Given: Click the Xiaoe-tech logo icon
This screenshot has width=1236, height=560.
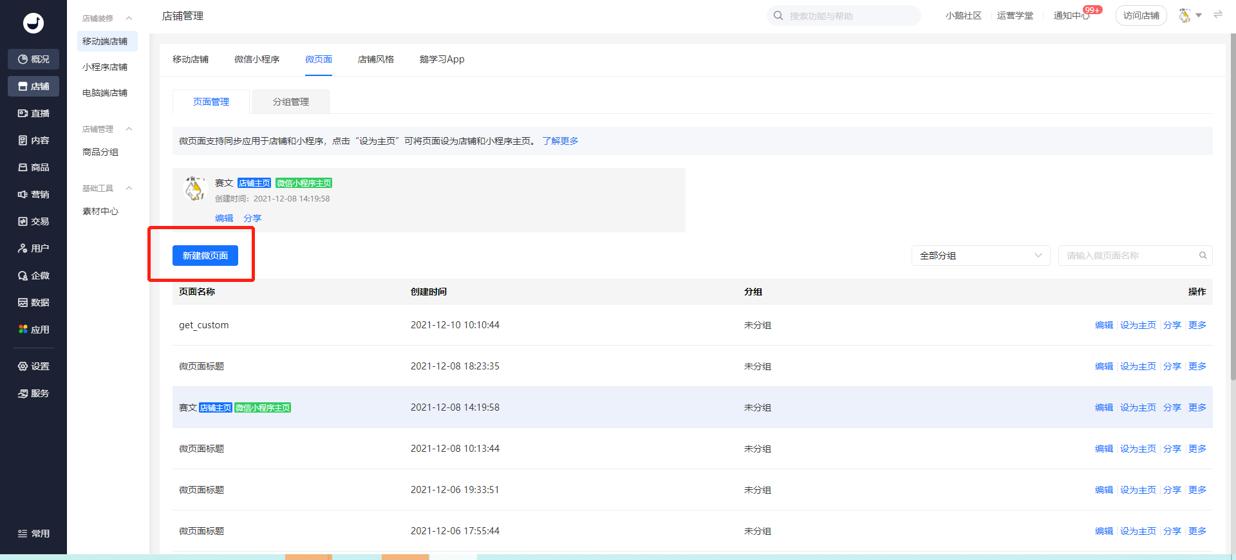Looking at the screenshot, I should 33,23.
